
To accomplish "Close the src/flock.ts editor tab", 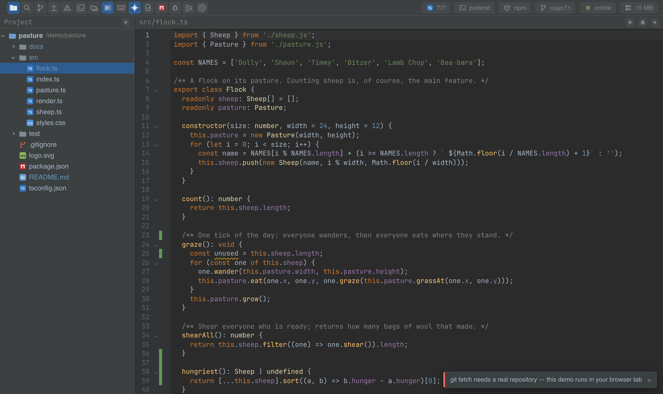I will [x=655, y=22].
